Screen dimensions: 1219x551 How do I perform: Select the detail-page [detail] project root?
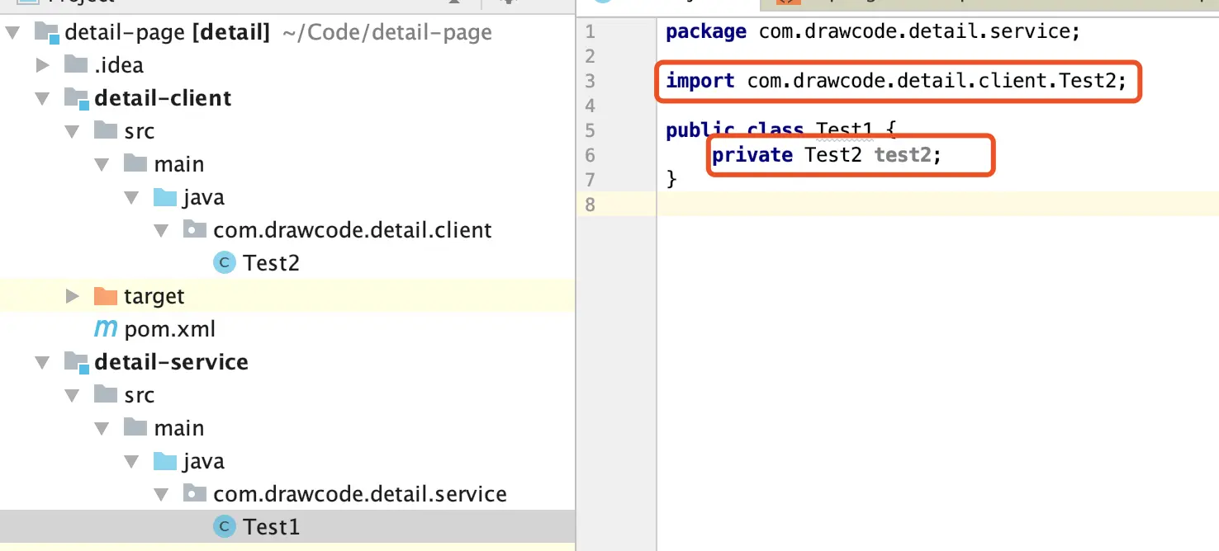168,33
